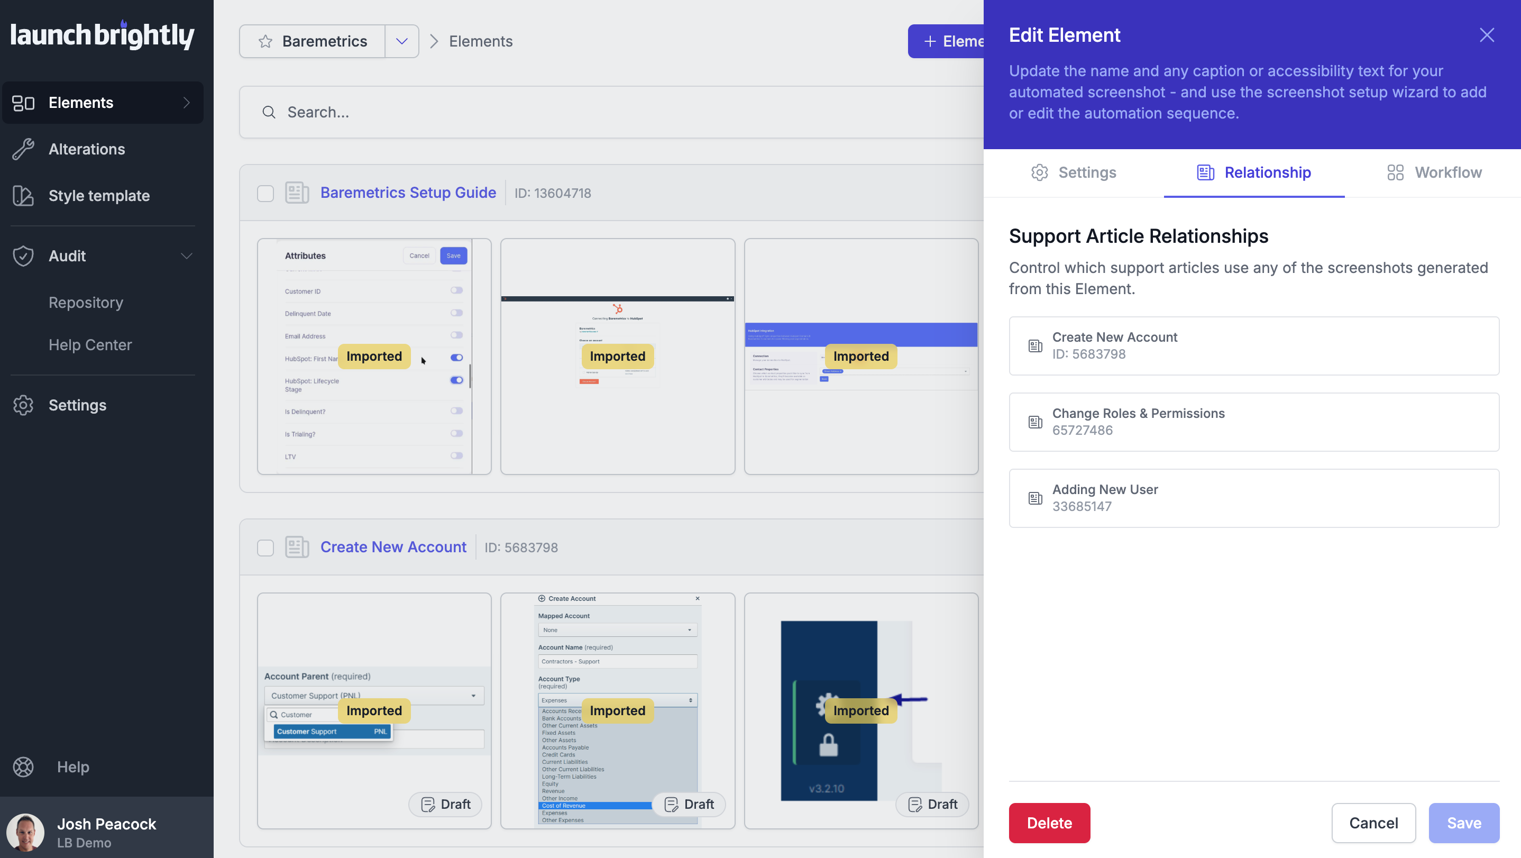1521x858 pixels.
Task: Click the article icon in Adding New User row
Action: click(x=1035, y=498)
